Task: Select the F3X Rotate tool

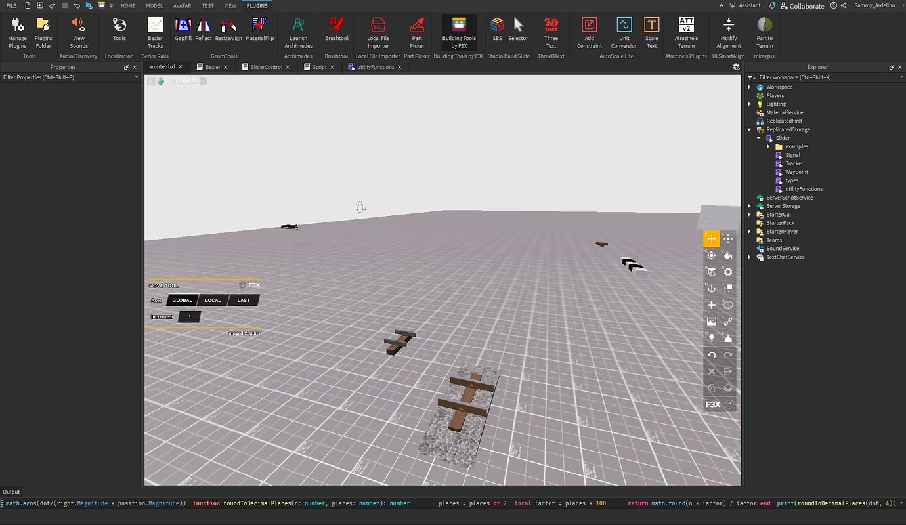Action: coord(711,255)
